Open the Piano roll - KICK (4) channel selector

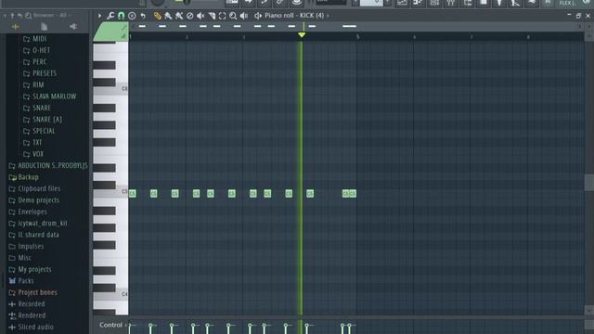click(x=294, y=16)
